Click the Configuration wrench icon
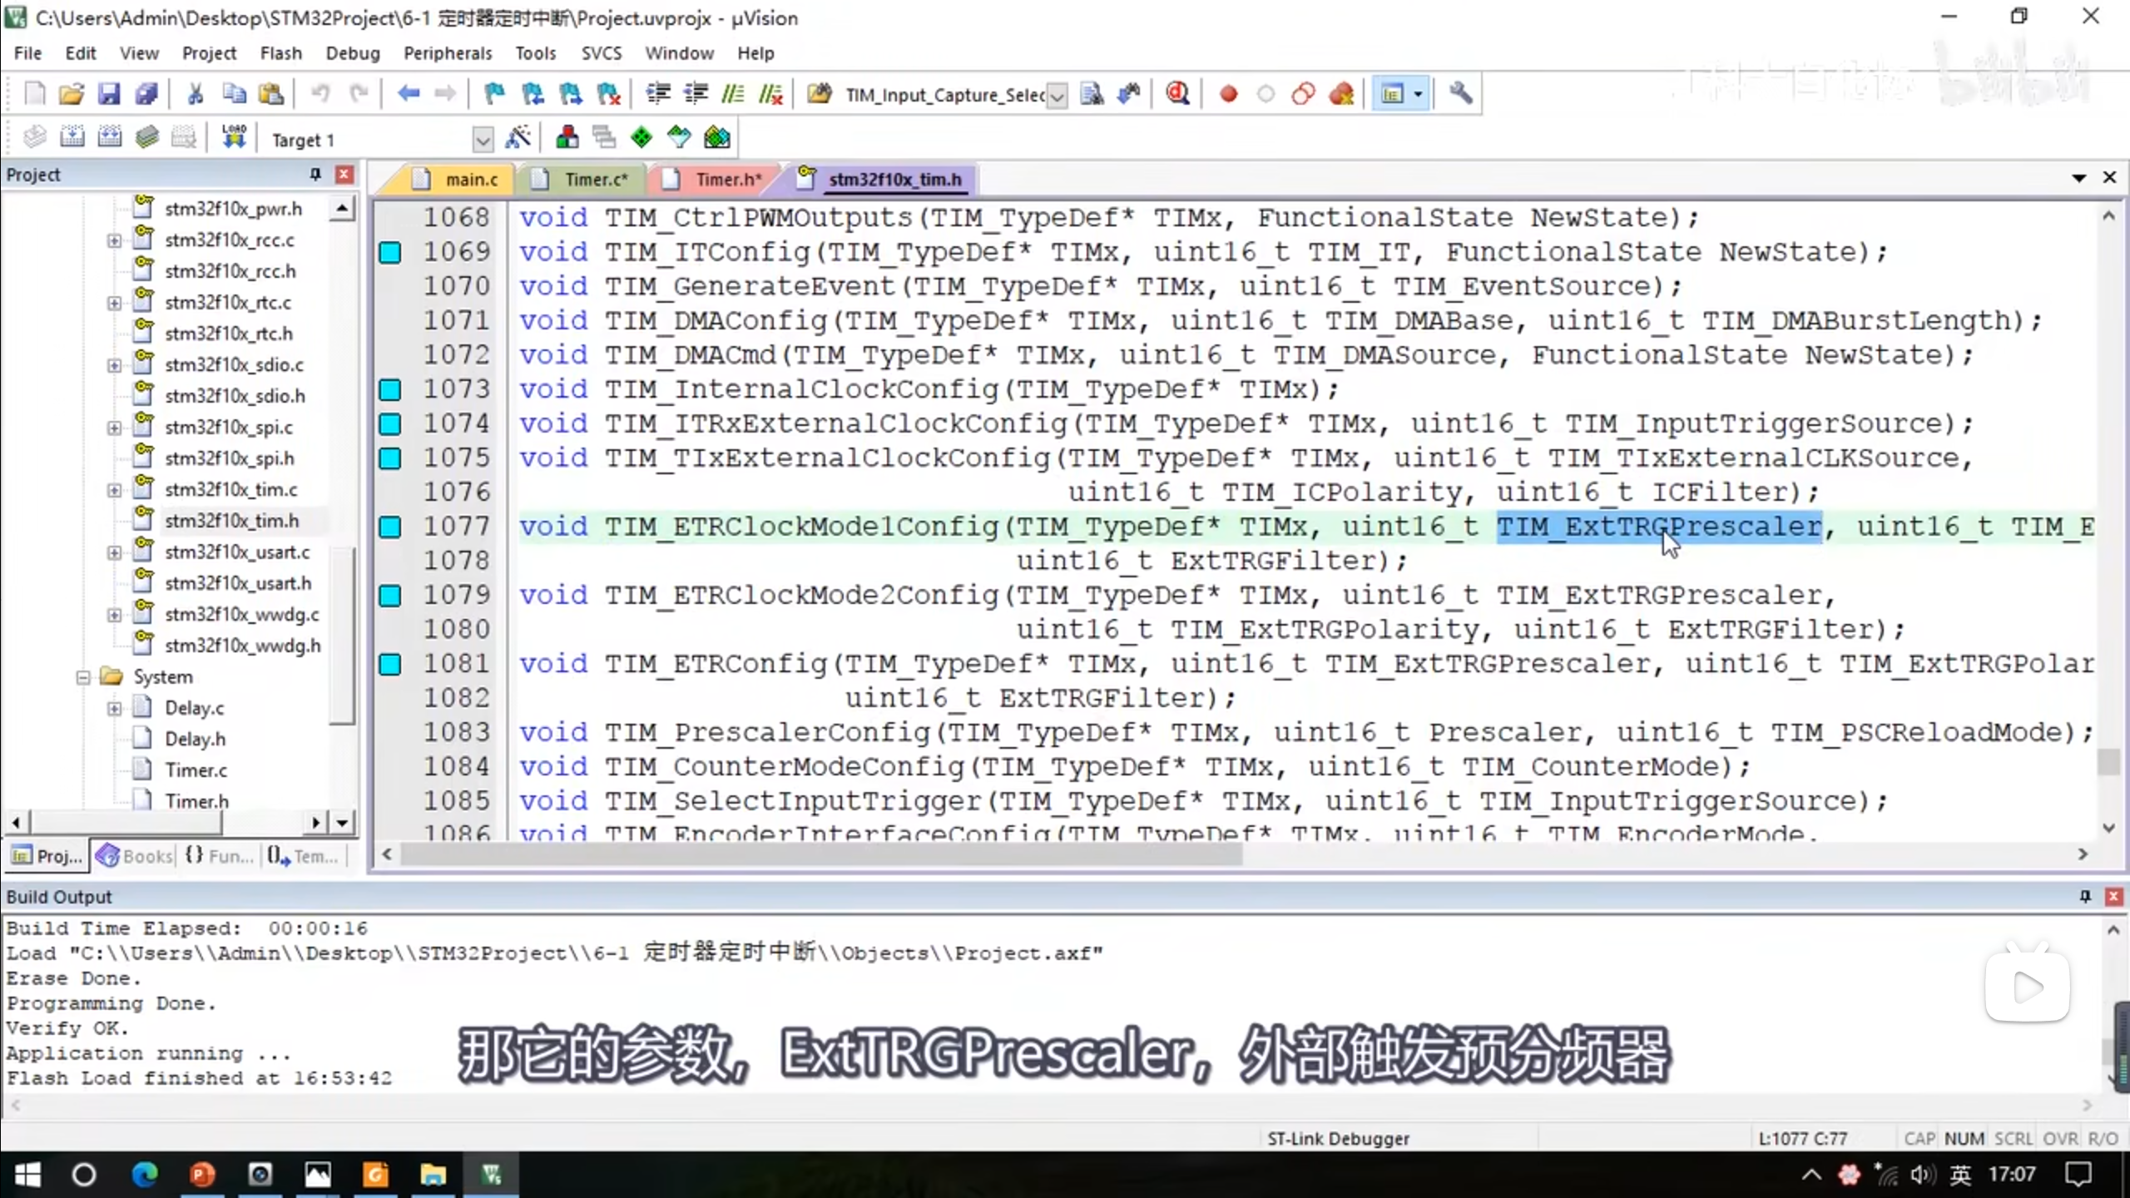 point(1460,94)
